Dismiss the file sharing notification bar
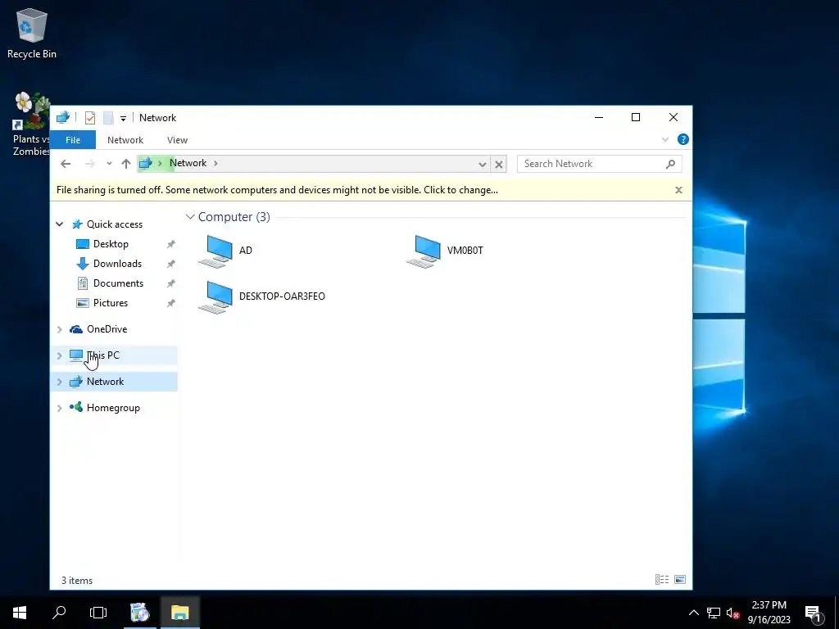The height and width of the screenshot is (629, 839). (x=678, y=190)
